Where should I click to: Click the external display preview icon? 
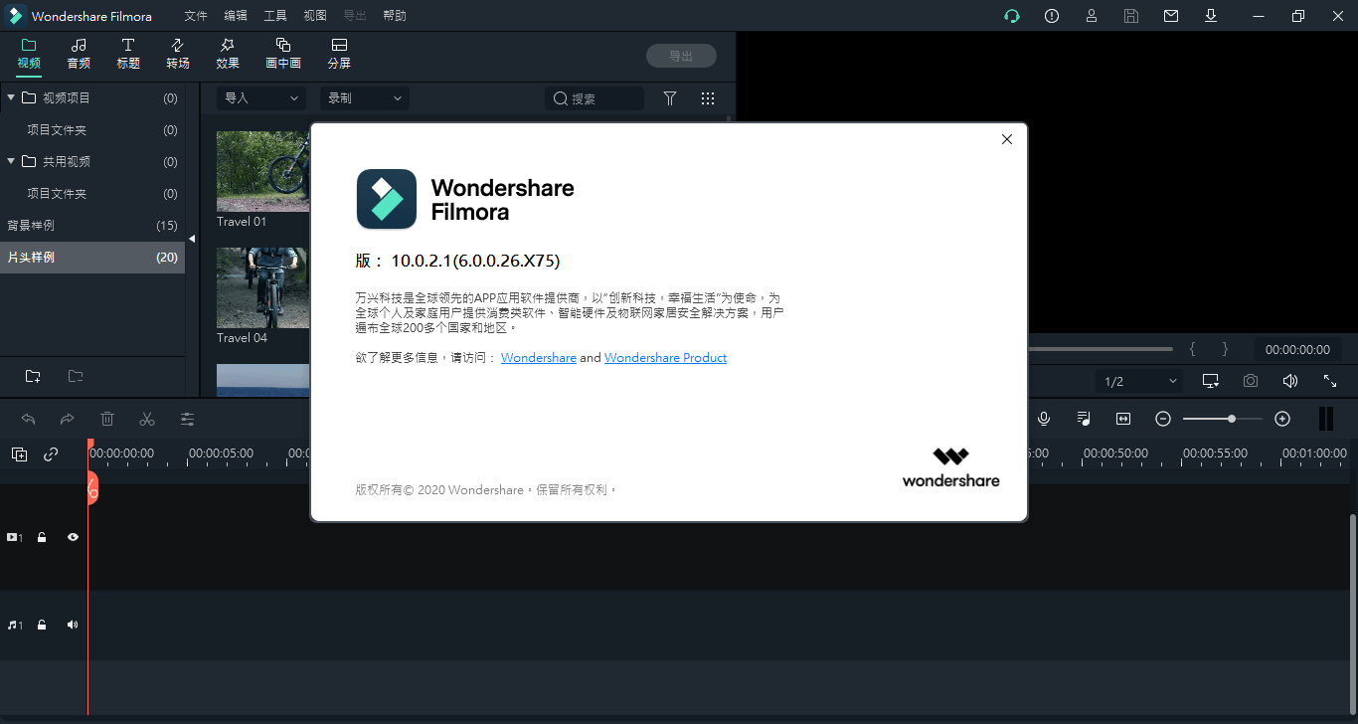tap(1211, 381)
